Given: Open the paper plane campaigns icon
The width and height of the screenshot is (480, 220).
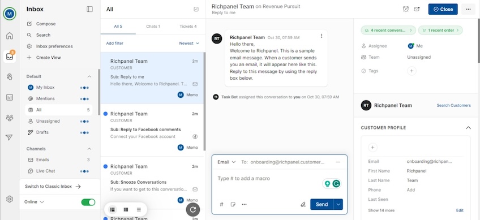Looking at the screenshot, I should click(10, 137).
